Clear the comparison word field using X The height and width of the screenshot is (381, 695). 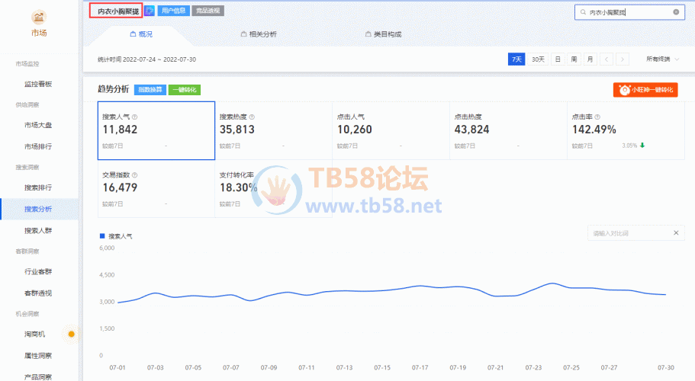[674, 233]
